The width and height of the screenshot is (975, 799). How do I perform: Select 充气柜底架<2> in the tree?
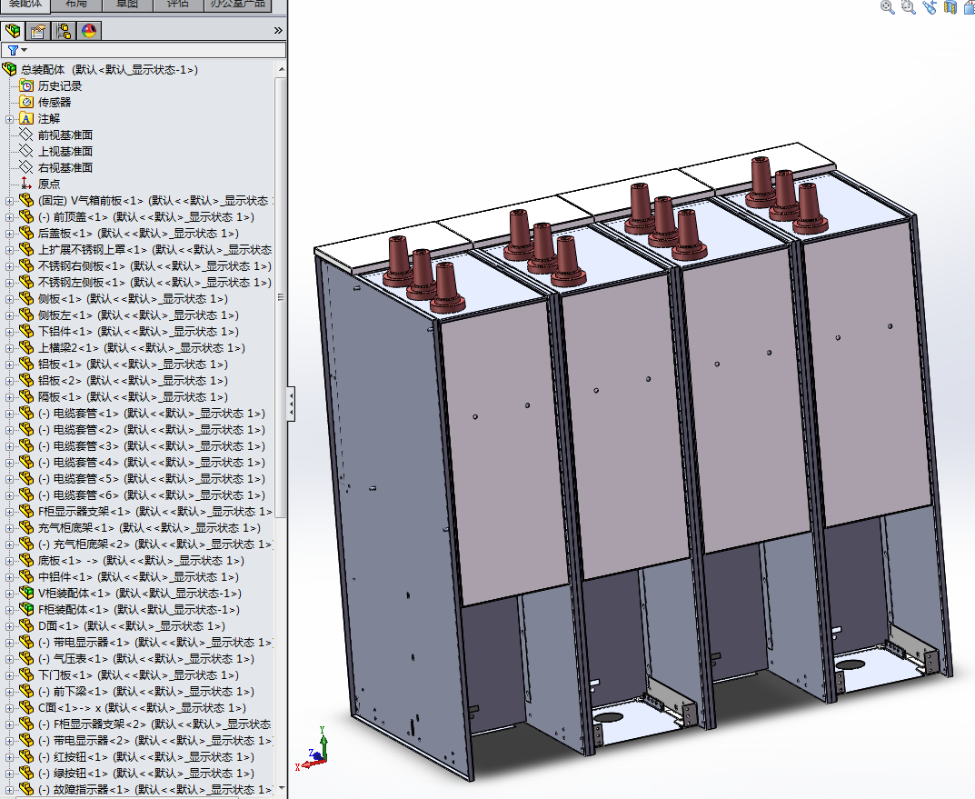point(154,544)
